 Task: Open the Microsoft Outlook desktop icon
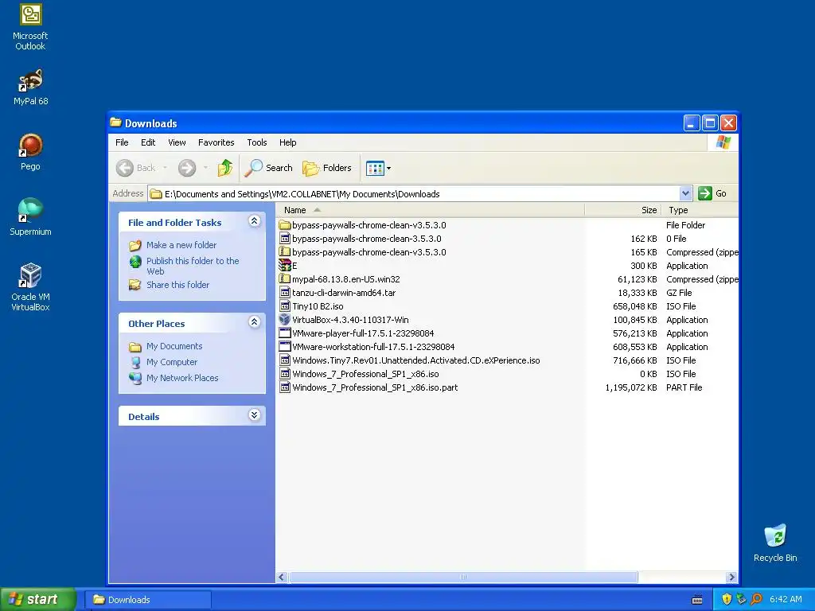click(x=30, y=27)
